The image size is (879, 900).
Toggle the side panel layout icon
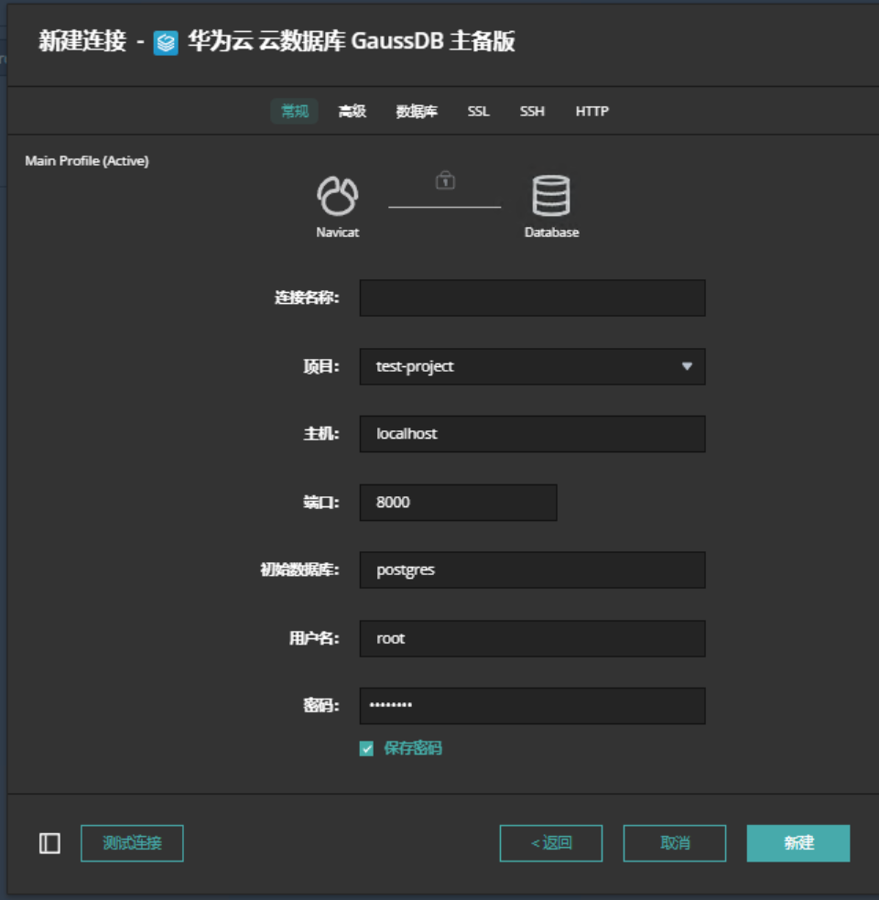pos(49,843)
